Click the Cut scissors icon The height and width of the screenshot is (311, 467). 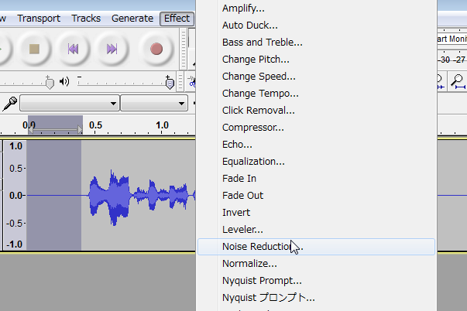coord(192,80)
